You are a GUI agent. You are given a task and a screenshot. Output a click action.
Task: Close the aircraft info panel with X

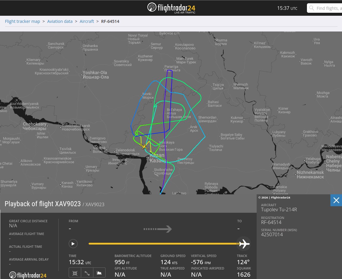(336, 200)
